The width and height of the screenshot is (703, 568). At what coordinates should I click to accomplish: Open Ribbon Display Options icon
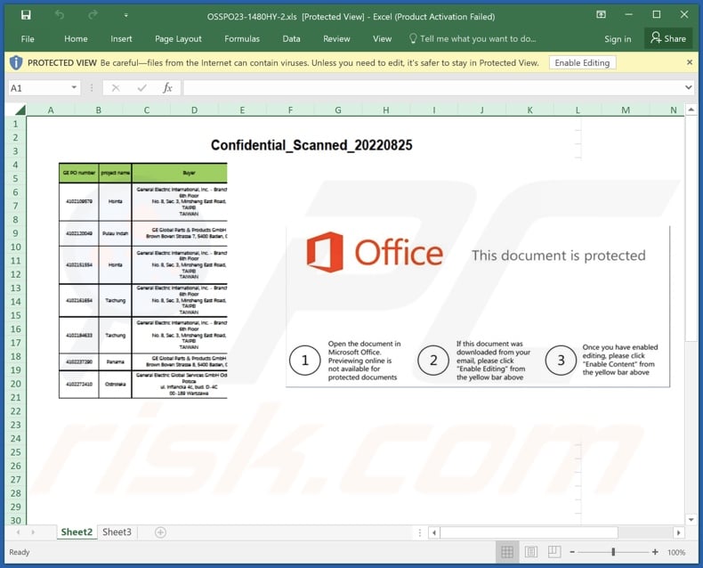point(601,15)
